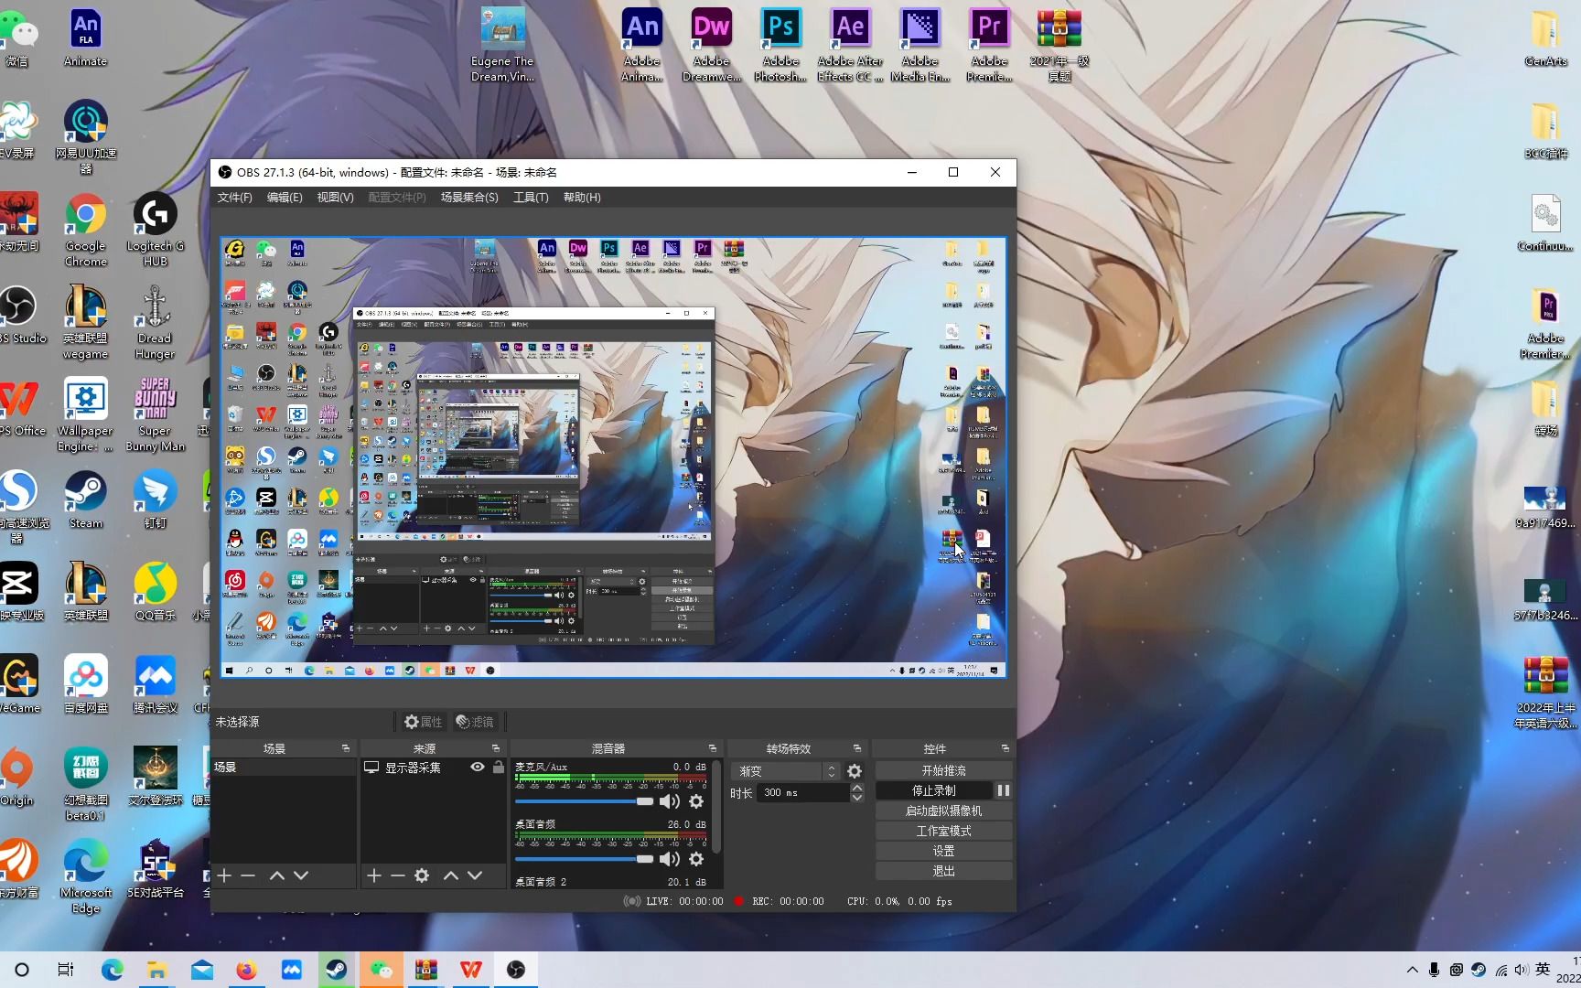The width and height of the screenshot is (1581, 988).
Task: Open Adobe Photoshop desktop shortcut
Action: (x=780, y=44)
